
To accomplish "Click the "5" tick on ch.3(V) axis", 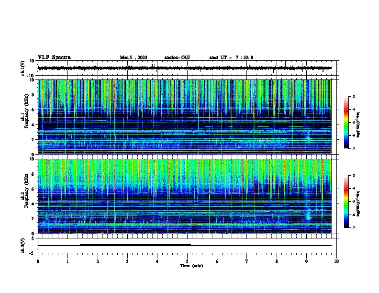I will point(33,238).
